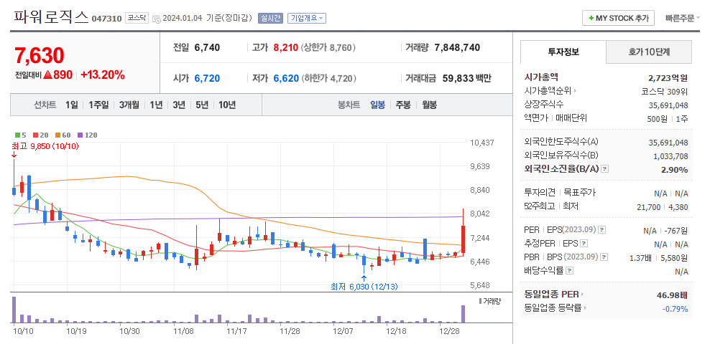The width and height of the screenshot is (710, 344).
Task: Click the 코스닥 market badge
Action: click(x=137, y=18)
